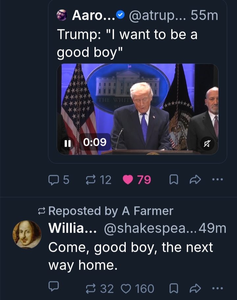Open Aaron's small profile avatar

62,15
